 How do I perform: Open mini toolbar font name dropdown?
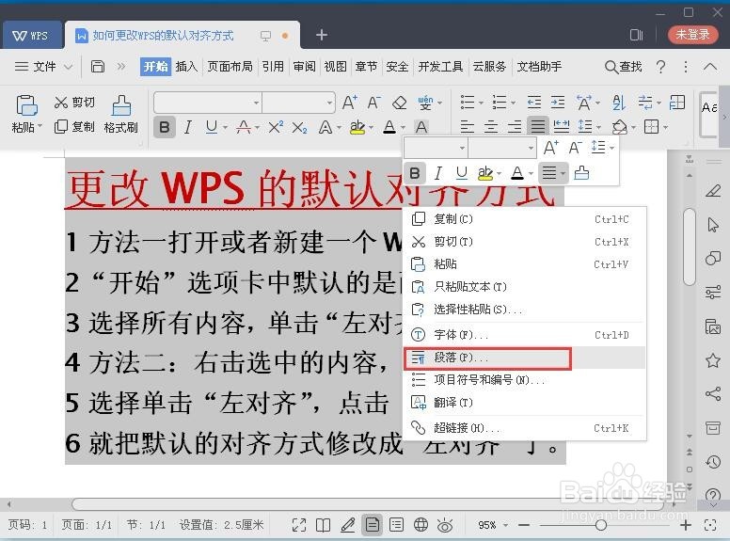pos(462,148)
